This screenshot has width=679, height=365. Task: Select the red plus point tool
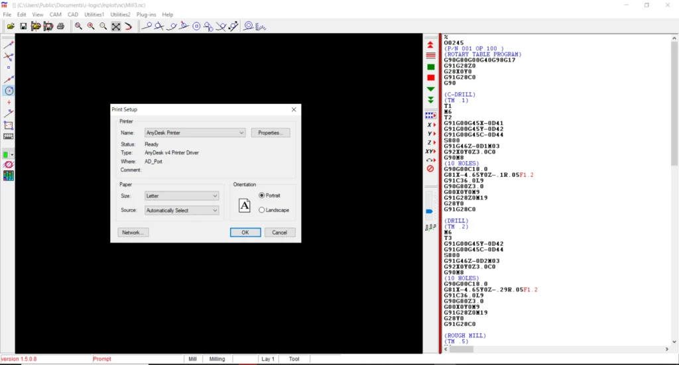pyautogui.click(x=9, y=103)
